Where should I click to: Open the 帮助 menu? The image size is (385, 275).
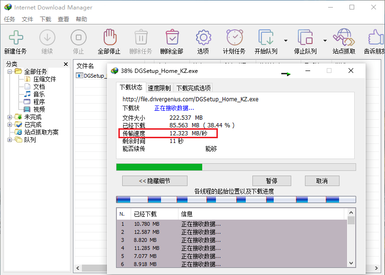point(81,19)
